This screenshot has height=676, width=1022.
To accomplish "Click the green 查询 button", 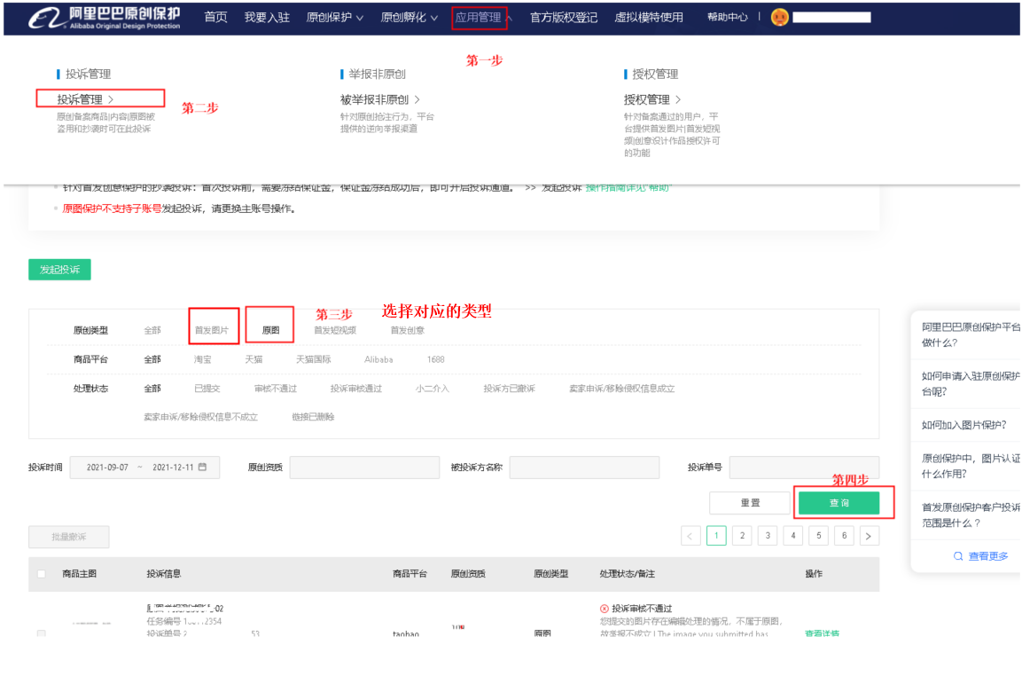I will click(839, 503).
